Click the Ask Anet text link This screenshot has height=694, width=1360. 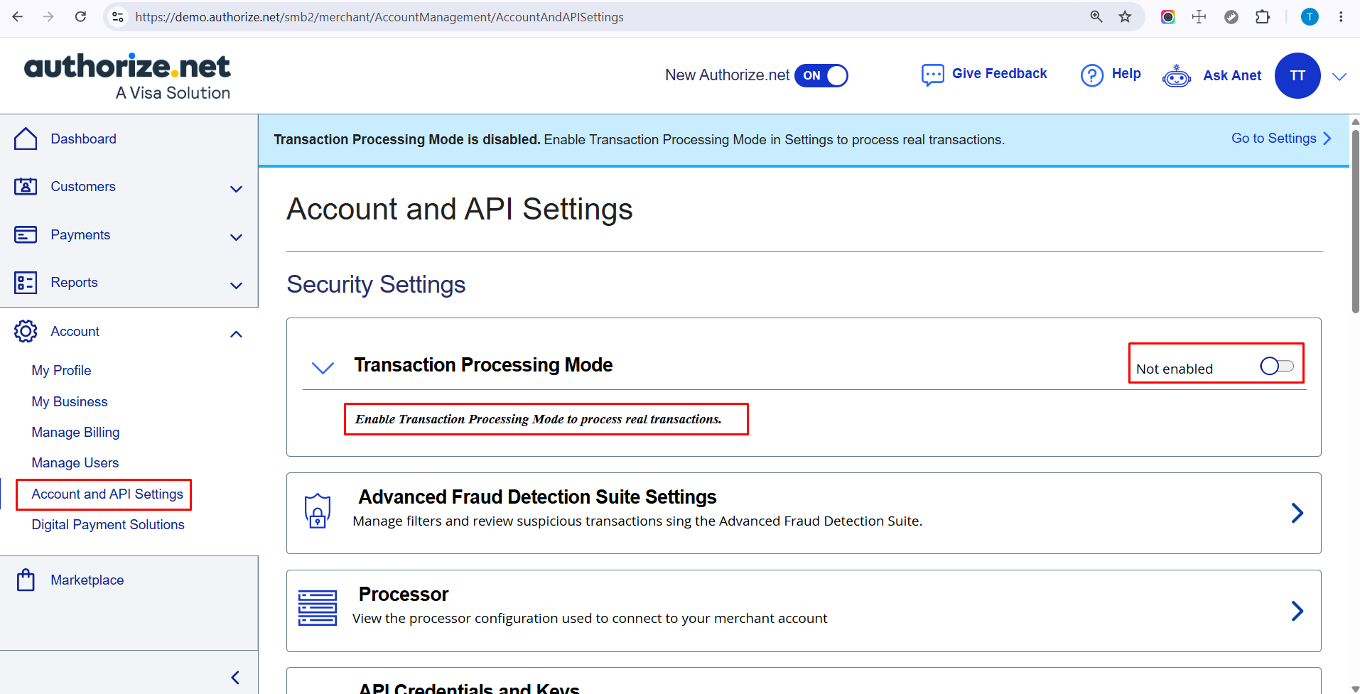(1232, 75)
